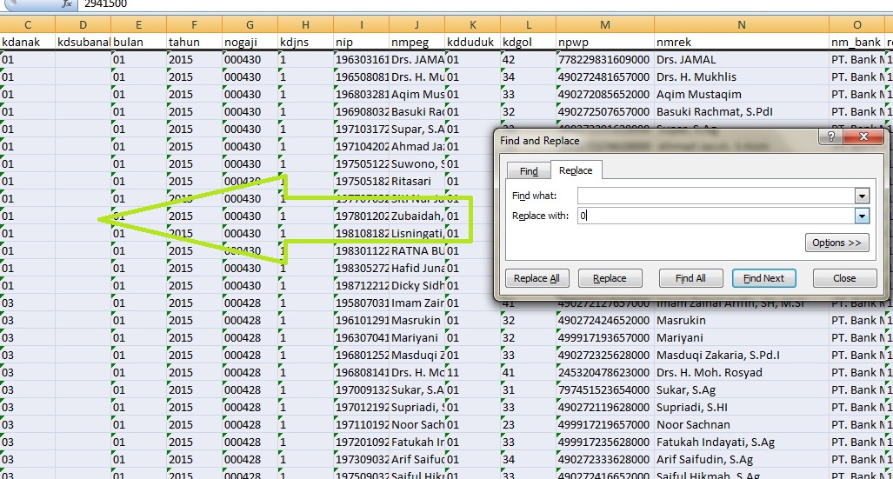Click the Replace All button

(536, 278)
